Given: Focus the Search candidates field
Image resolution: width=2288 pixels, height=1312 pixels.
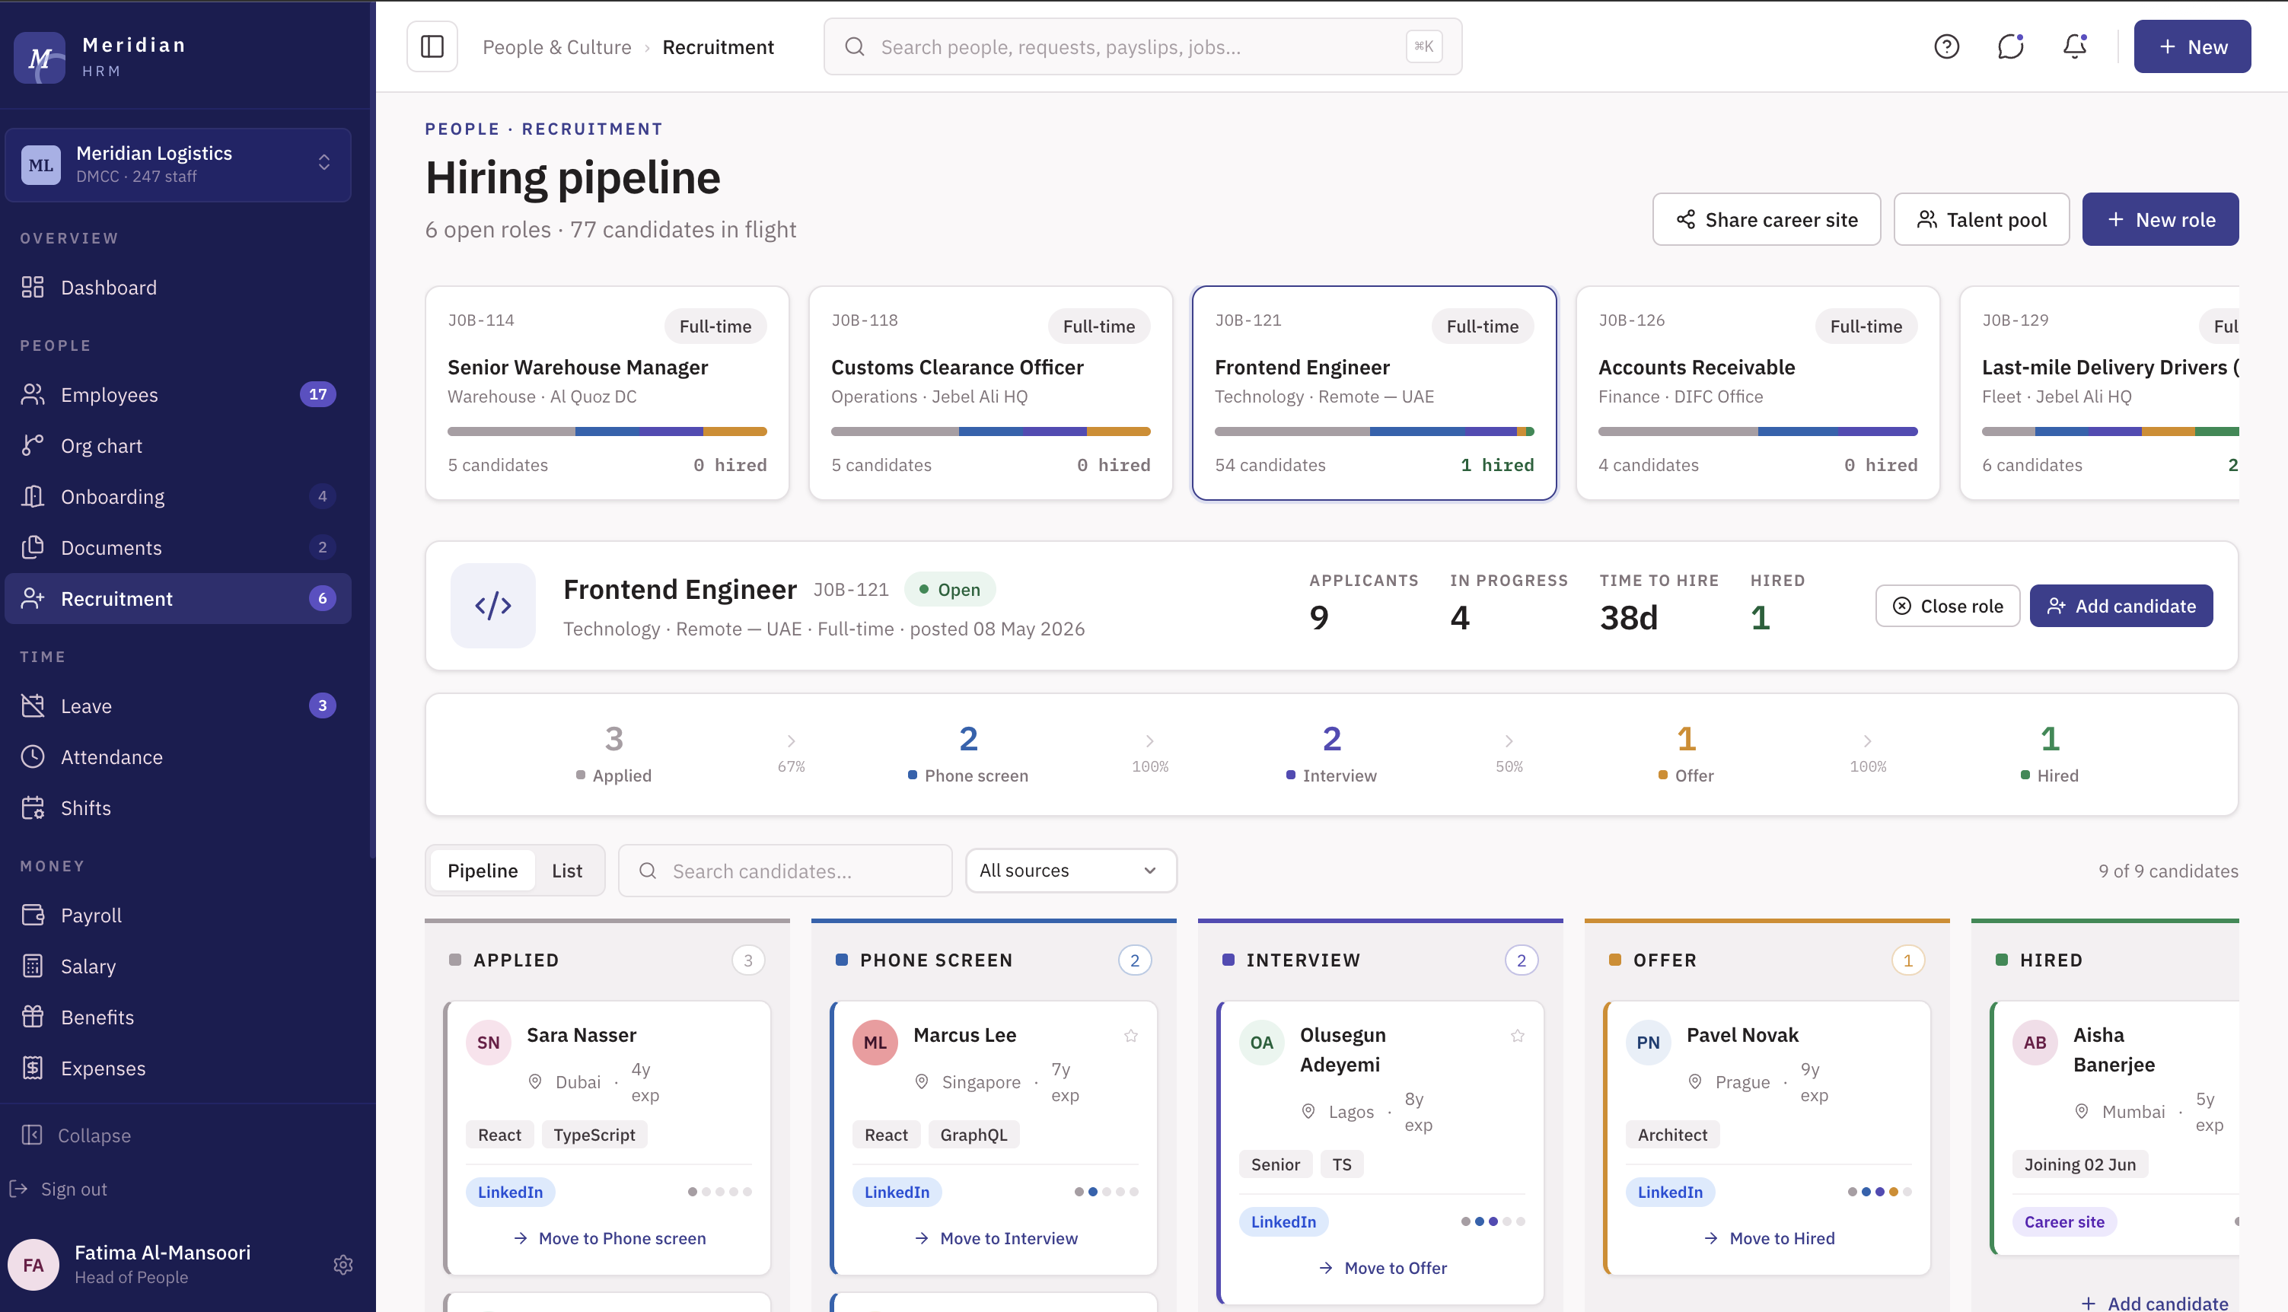Looking at the screenshot, I should [x=785, y=871].
